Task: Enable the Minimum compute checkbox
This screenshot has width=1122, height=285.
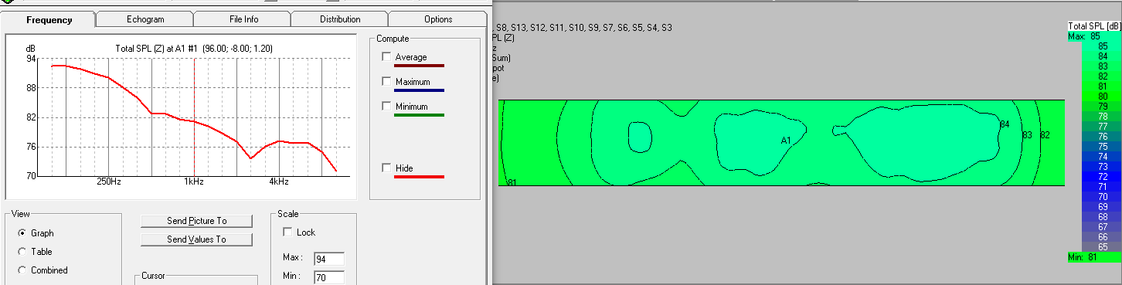Action: (x=386, y=107)
